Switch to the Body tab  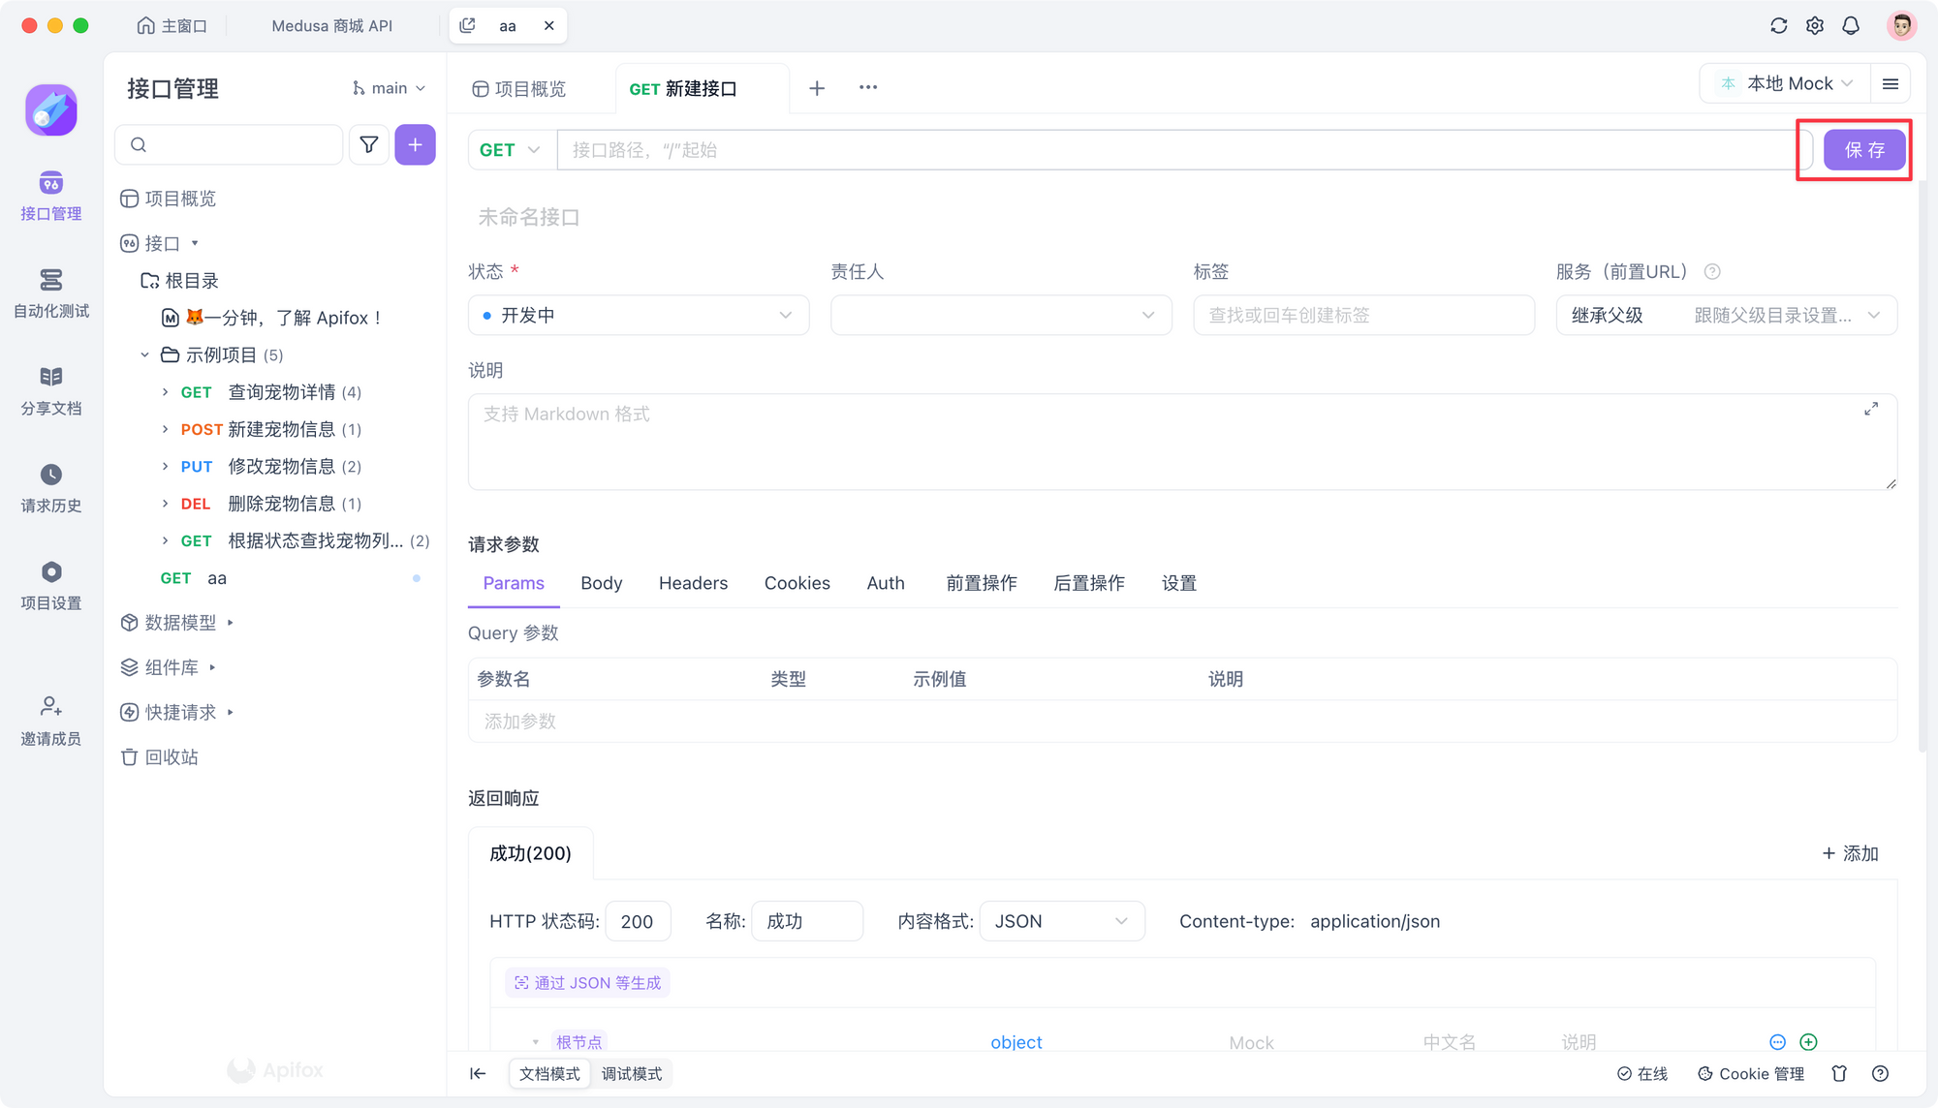click(x=601, y=583)
